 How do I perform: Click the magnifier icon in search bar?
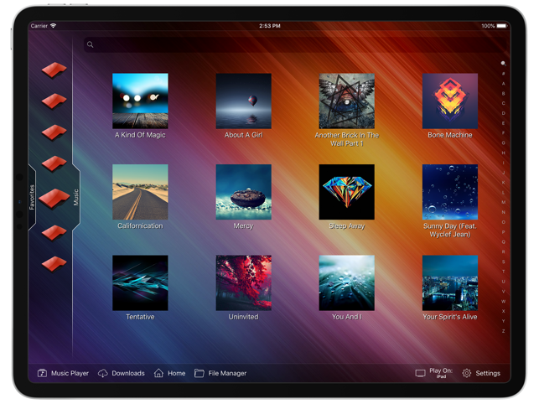tap(90, 44)
